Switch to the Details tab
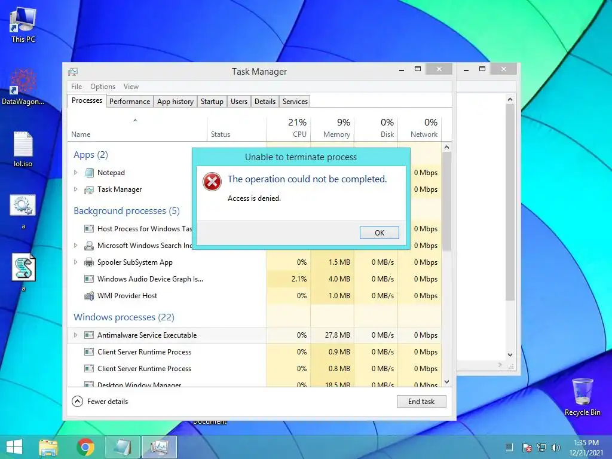 pyautogui.click(x=265, y=102)
